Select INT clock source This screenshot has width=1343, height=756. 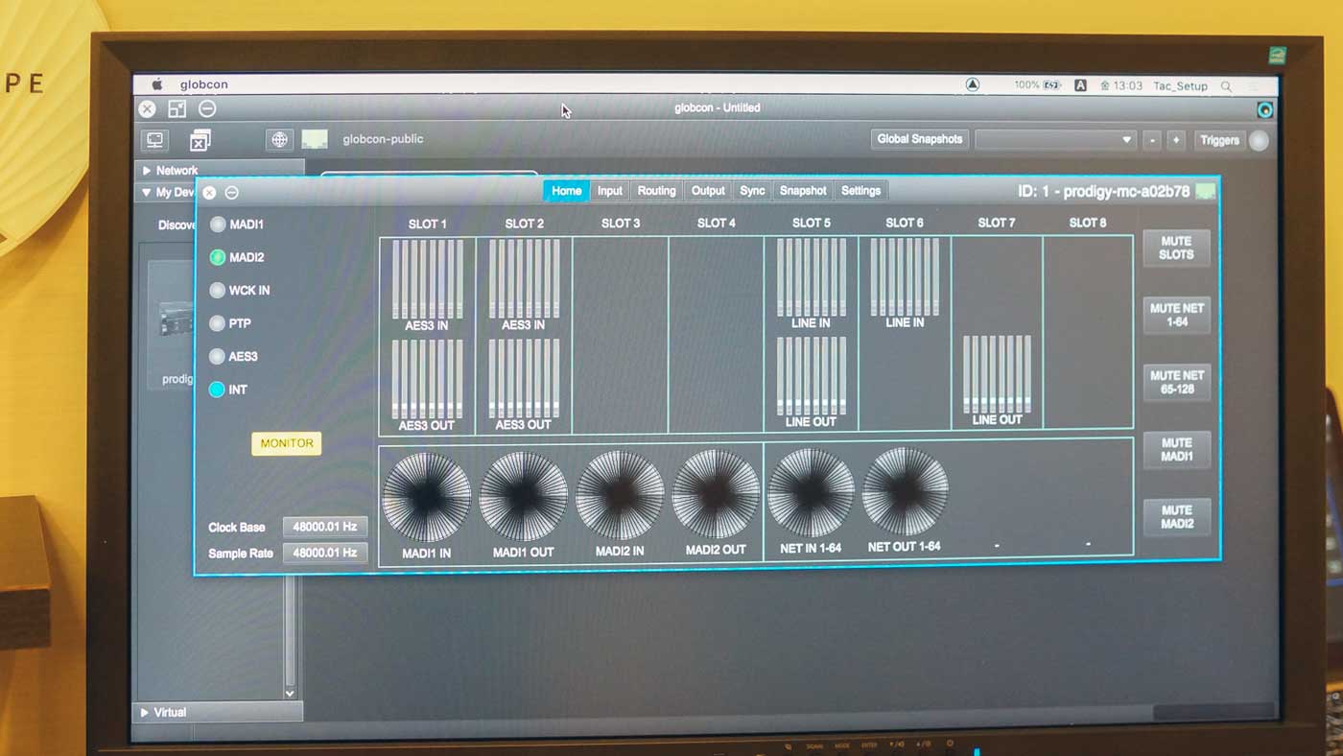tap(217, 390)
